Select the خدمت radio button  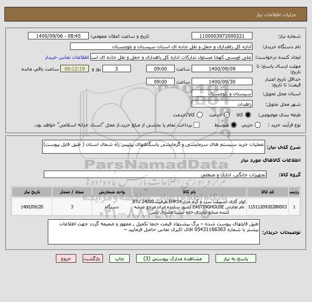[x=227, y=115]
